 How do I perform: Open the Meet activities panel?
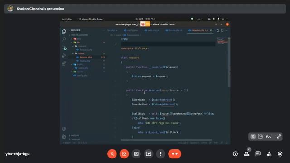269,154
